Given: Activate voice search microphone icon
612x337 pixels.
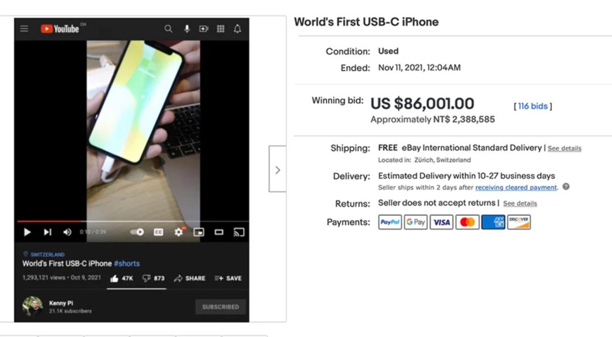Looking at the screenshot, I should 187,29.
